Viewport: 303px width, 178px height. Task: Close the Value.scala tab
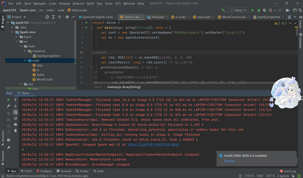coord(142,17)
